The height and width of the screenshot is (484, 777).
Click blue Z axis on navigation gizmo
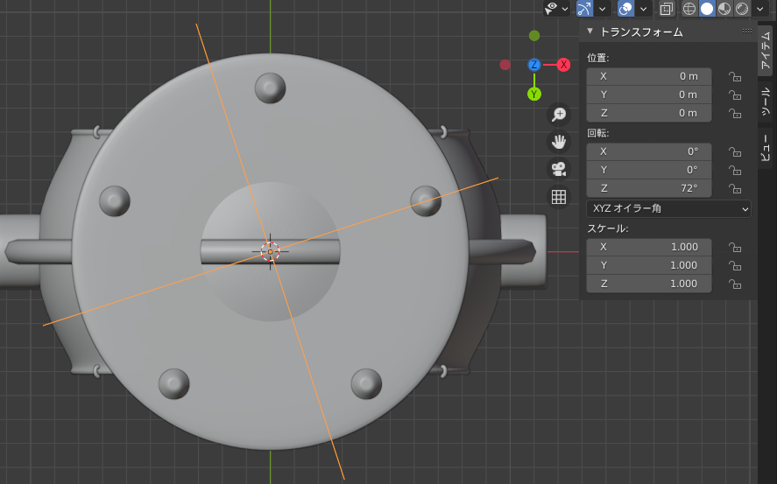534,65
